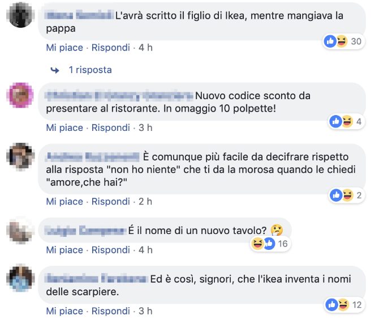Open the first commenter's dark avatar
This screenshot has height=323, width=392.
[20, 15]
